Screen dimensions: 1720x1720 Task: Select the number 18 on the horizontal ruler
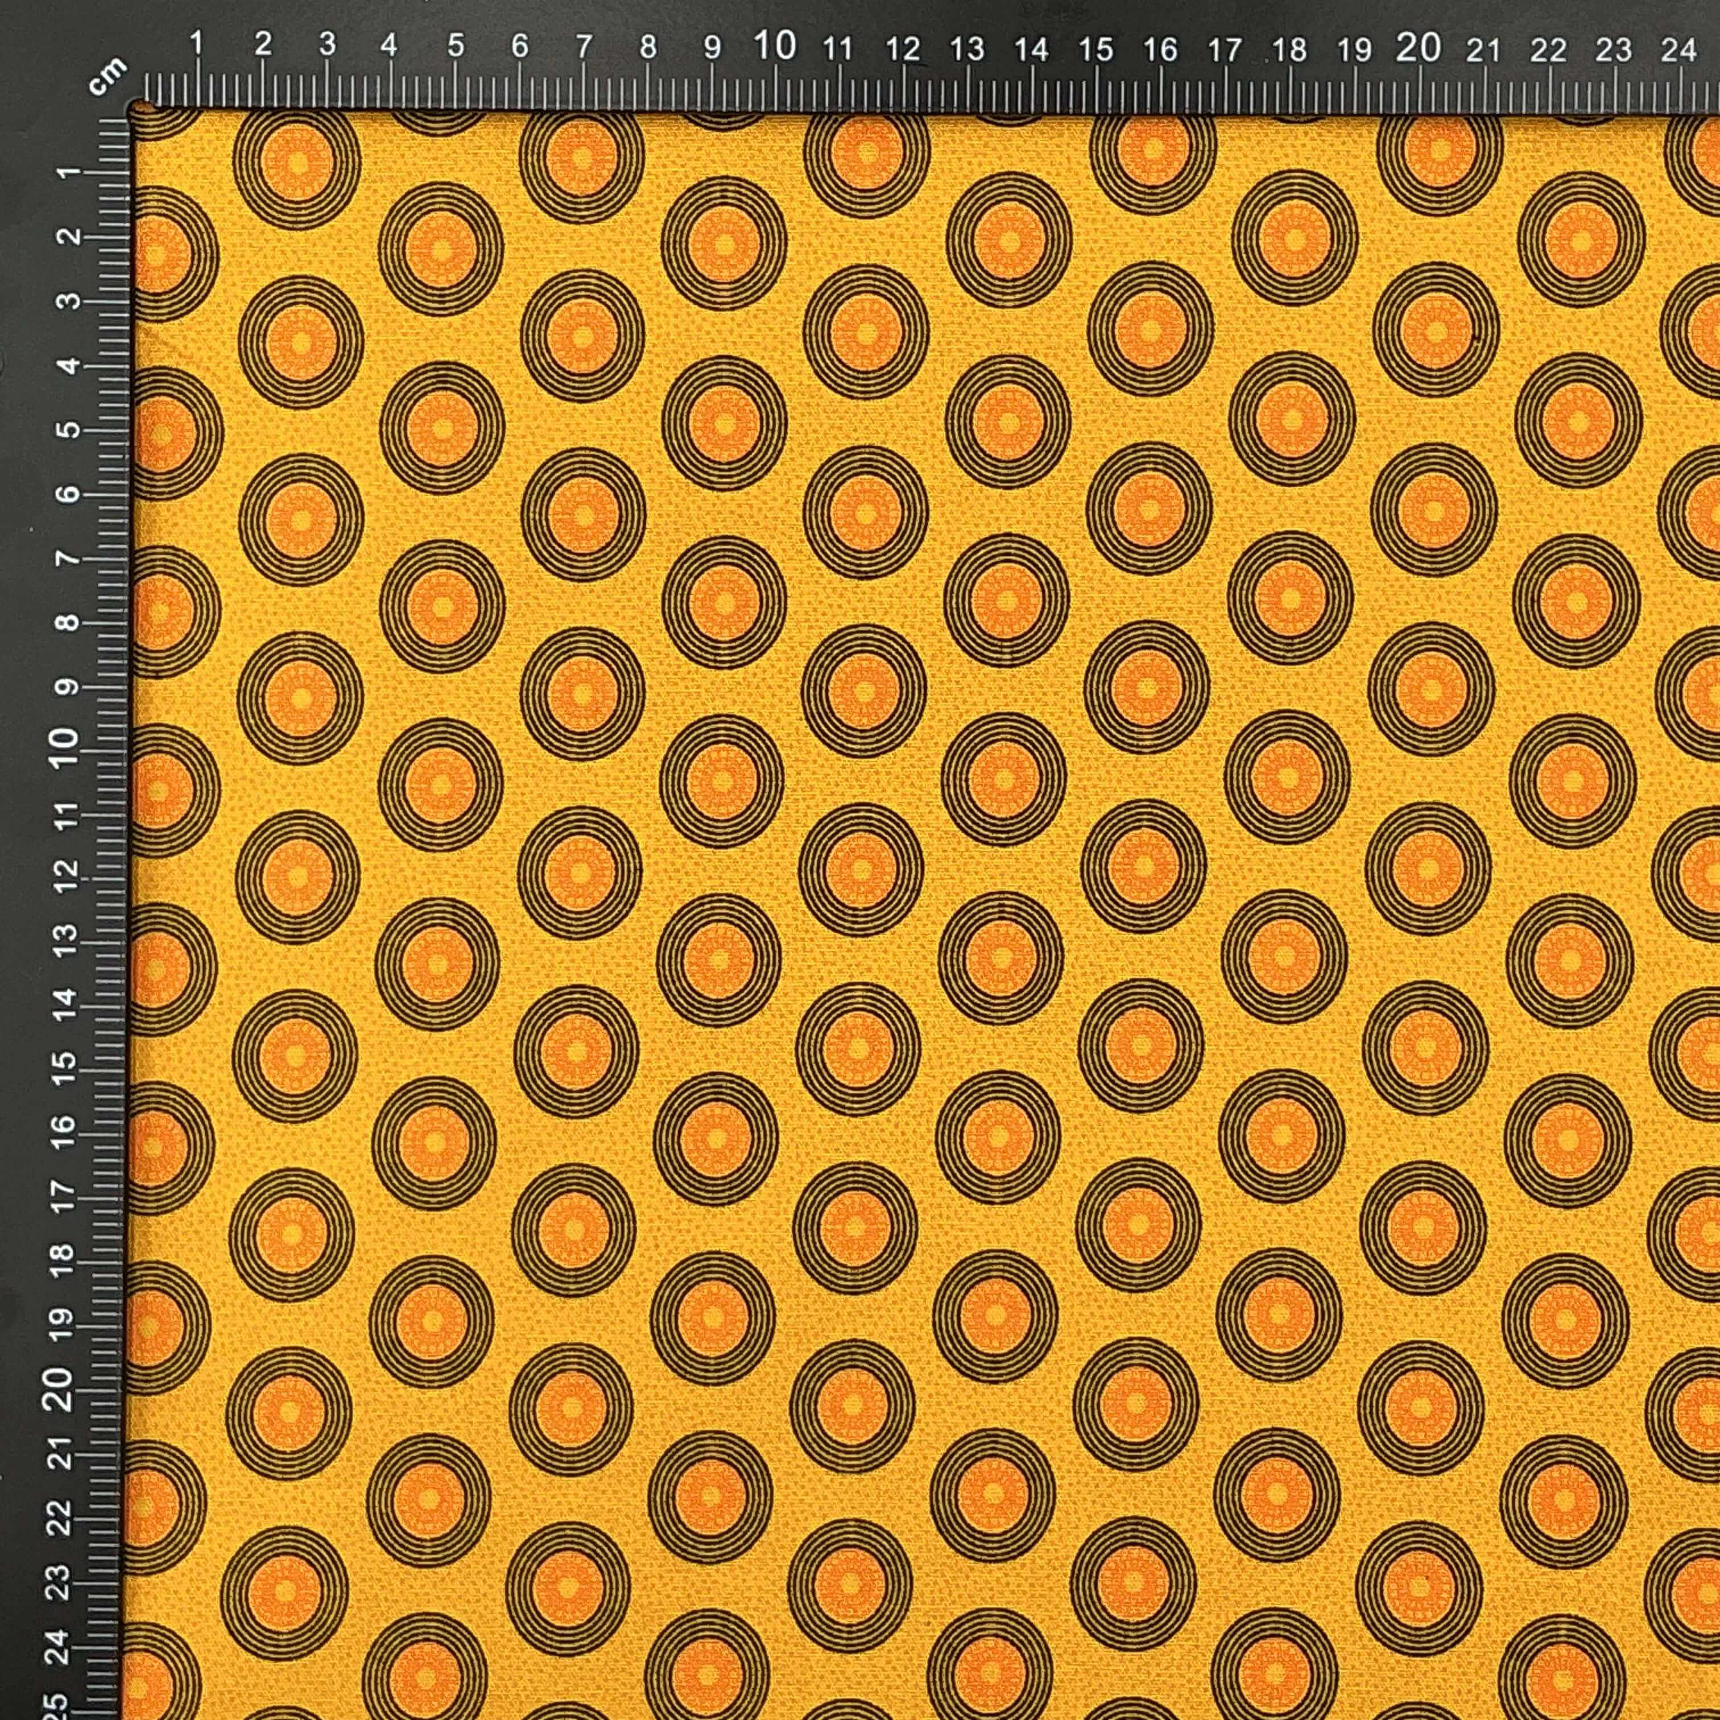click(x=1289, y=50)
